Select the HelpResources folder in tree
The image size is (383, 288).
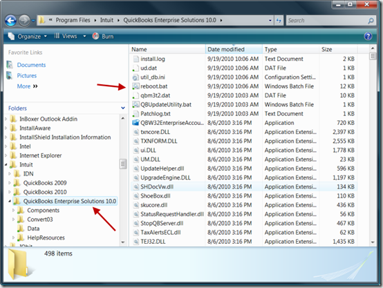46,238
